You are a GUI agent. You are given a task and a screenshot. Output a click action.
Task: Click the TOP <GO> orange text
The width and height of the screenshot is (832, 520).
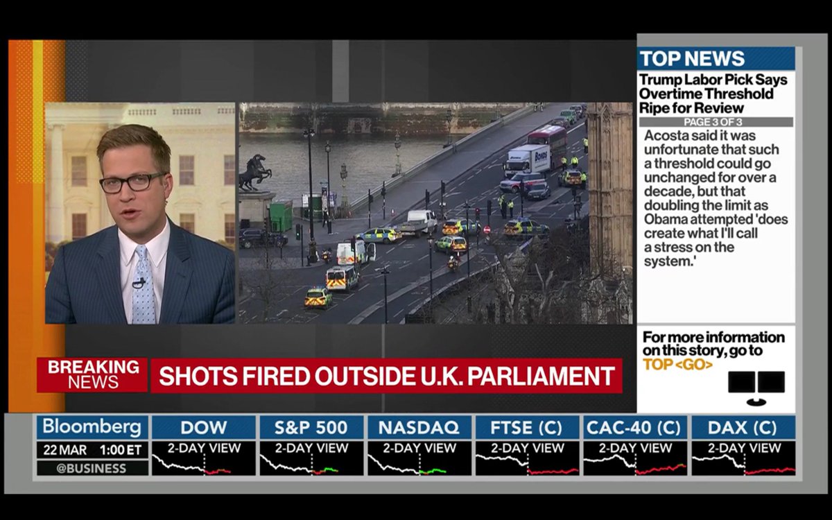click(677, 365)
